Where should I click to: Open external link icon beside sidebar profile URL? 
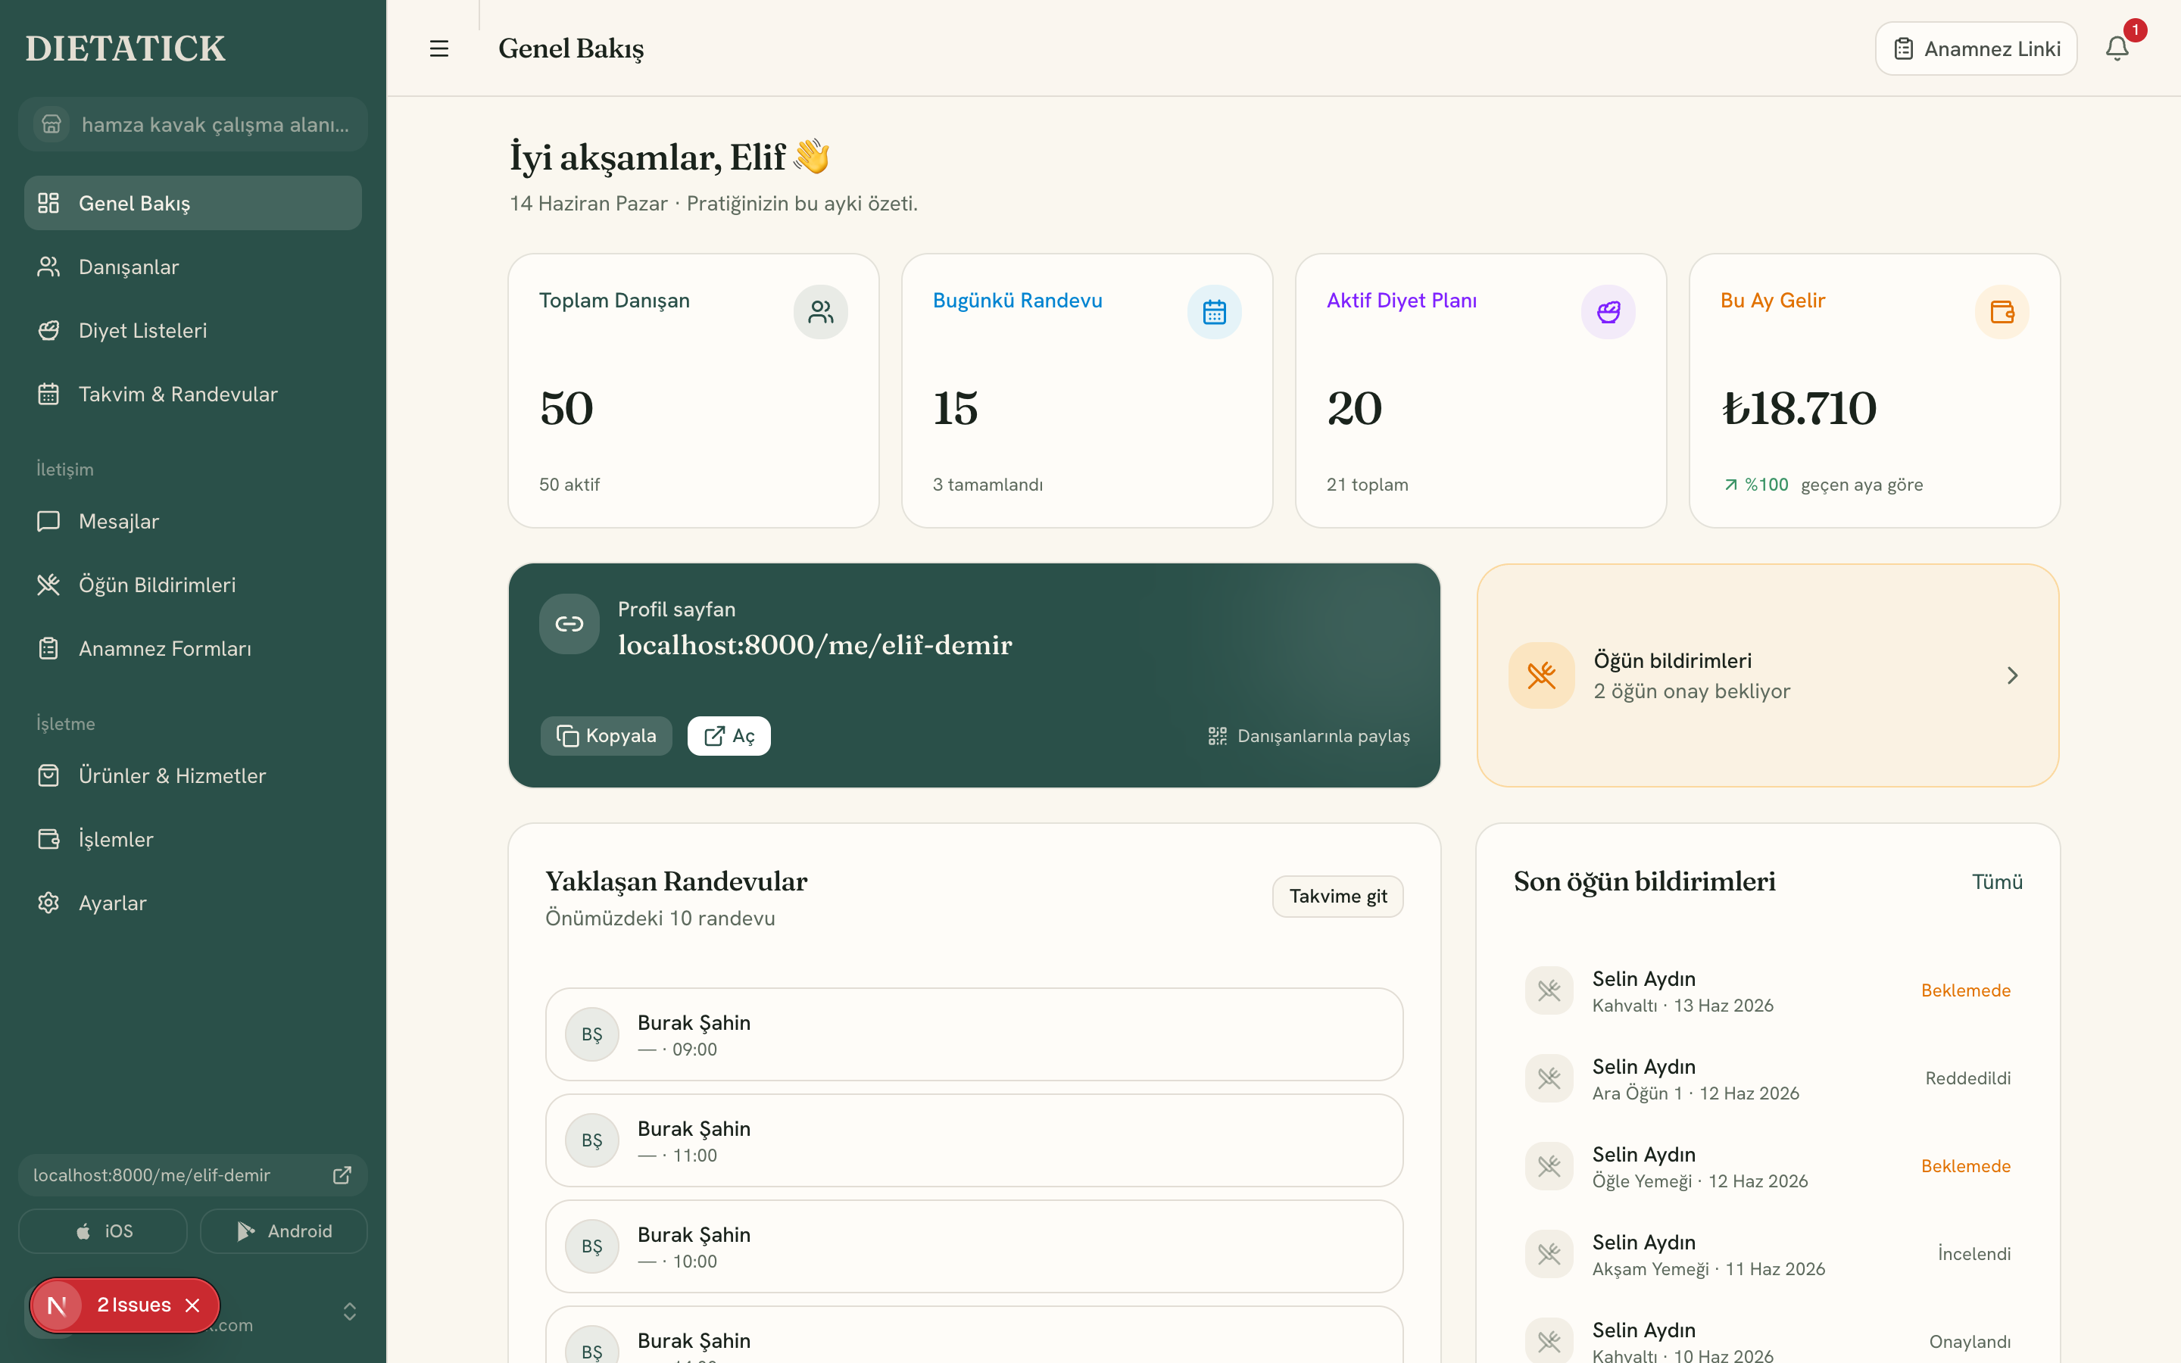tap(342, 1174)
